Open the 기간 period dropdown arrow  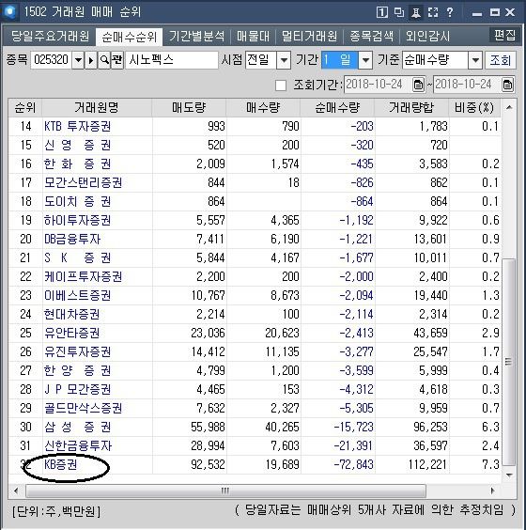(x=365, y=60)
